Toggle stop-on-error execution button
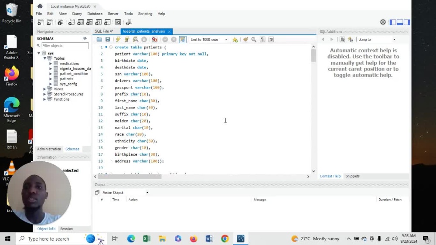Viewport: 436px width, 245px height. pos(155,40)
